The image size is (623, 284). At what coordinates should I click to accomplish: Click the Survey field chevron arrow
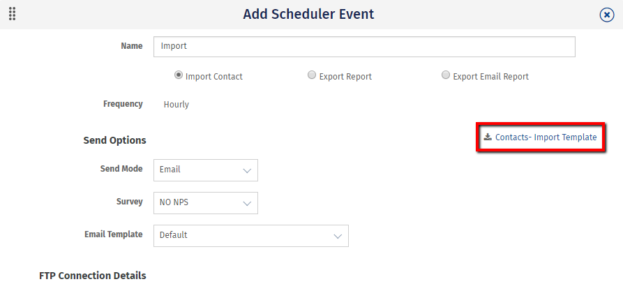click(247, 203)
